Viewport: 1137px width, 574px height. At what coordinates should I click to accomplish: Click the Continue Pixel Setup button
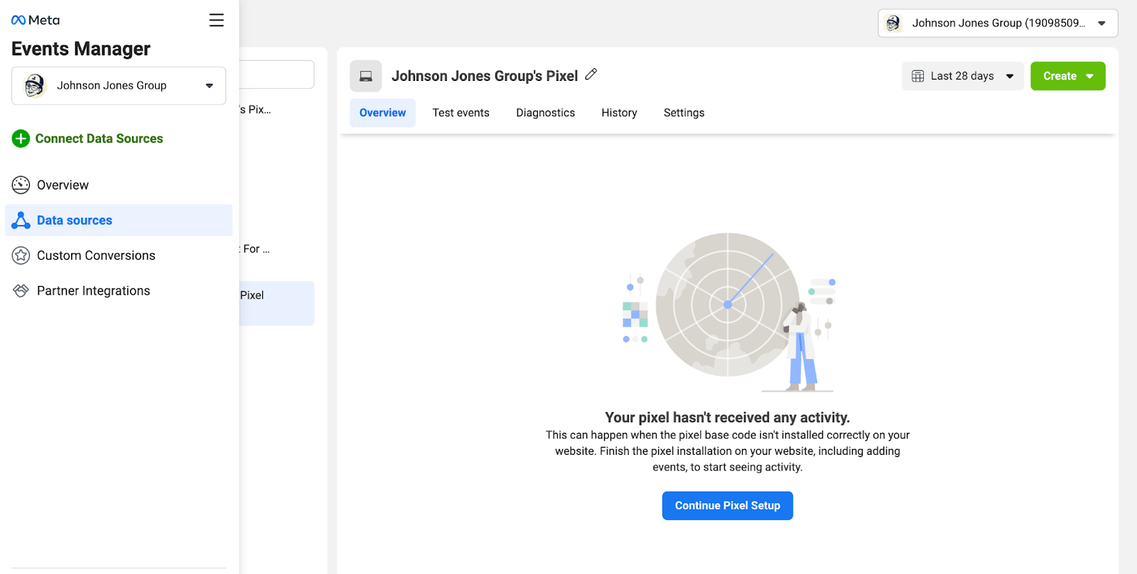pyautogui.click(x=728, y=506)
